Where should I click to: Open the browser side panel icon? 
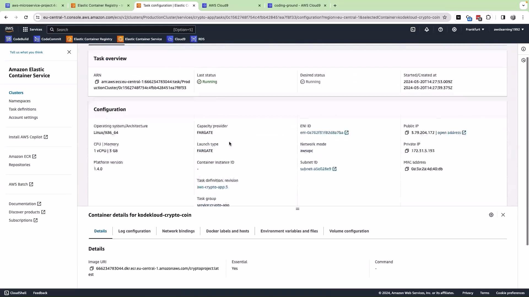pos(503,17)
